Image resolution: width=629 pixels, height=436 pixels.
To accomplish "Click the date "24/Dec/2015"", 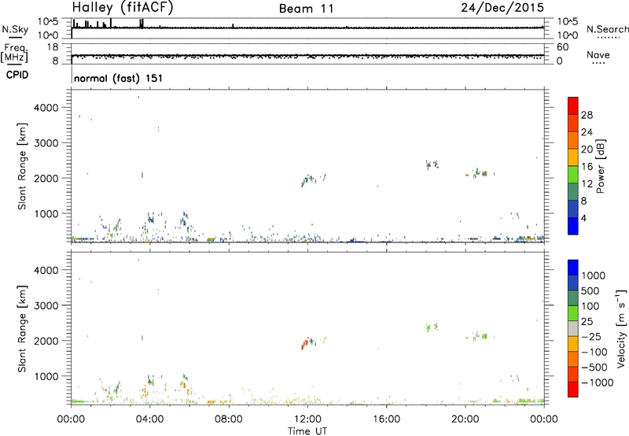I will [502, 7].
